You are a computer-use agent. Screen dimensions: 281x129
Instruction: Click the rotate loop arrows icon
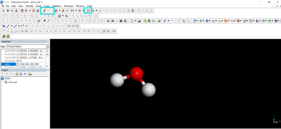pos(69,26)
